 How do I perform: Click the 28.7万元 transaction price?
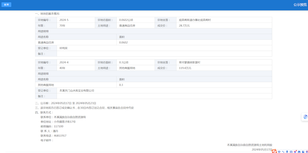184,26
